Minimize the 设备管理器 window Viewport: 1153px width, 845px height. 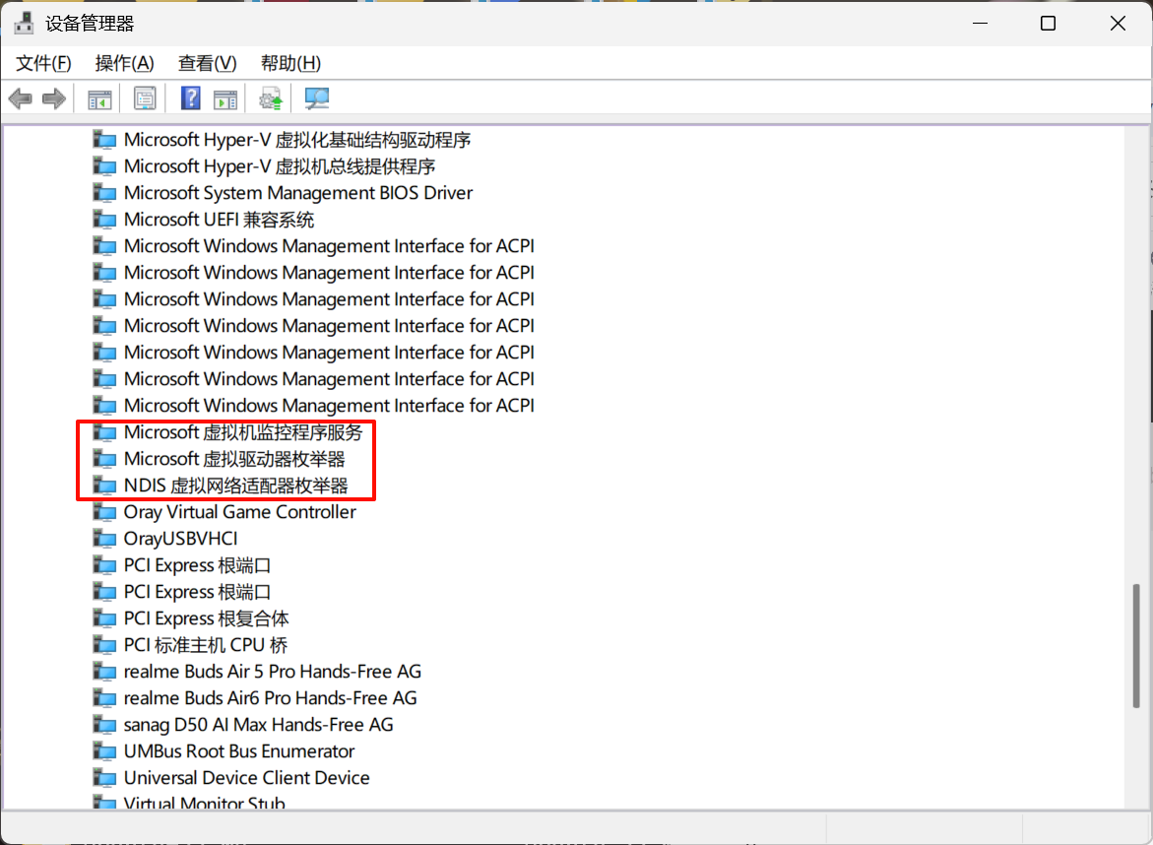coord(980,24)
